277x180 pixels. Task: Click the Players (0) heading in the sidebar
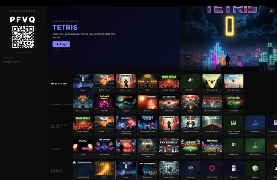[10, 58]
